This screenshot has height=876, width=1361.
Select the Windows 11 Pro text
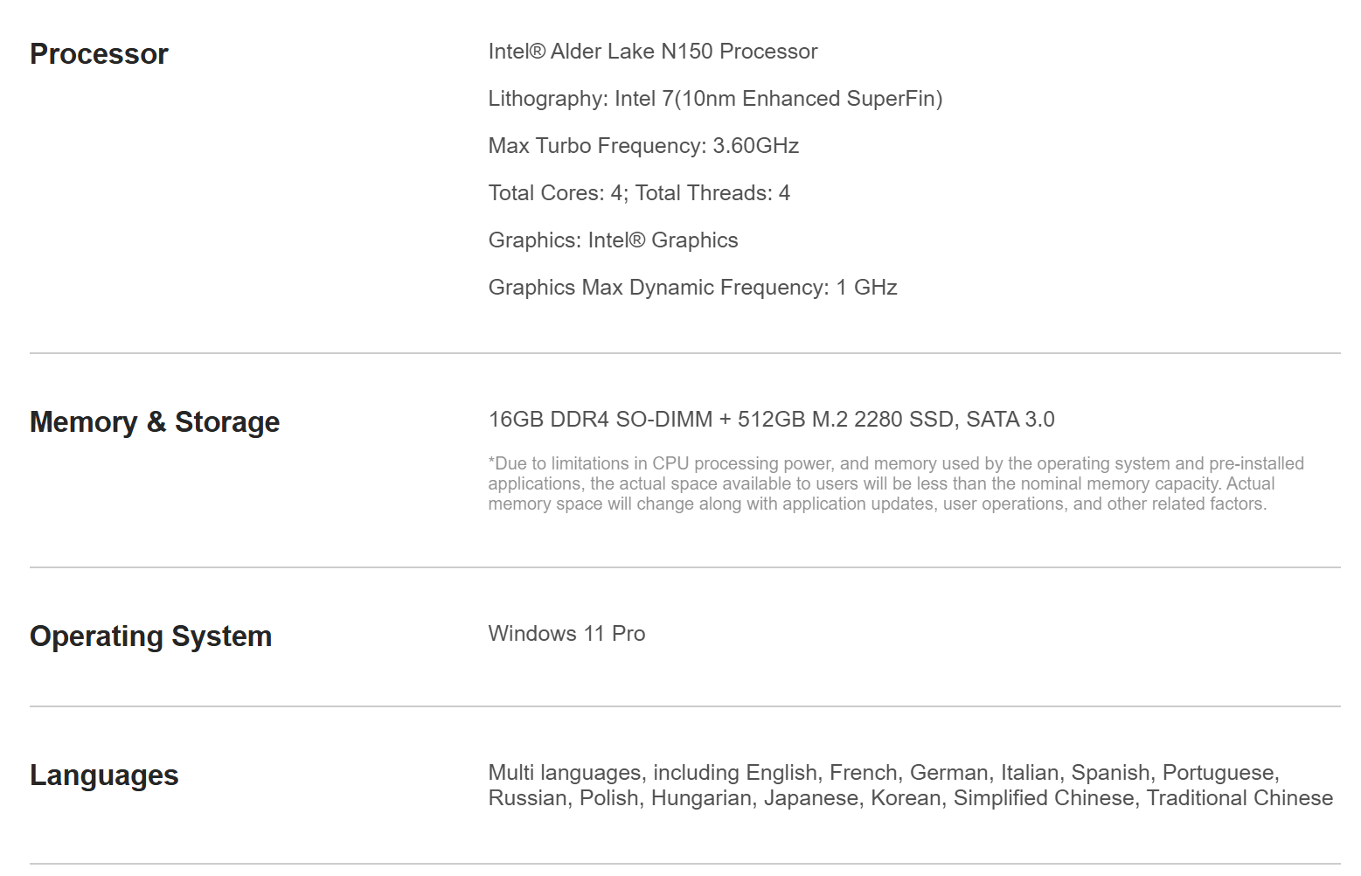566,634
